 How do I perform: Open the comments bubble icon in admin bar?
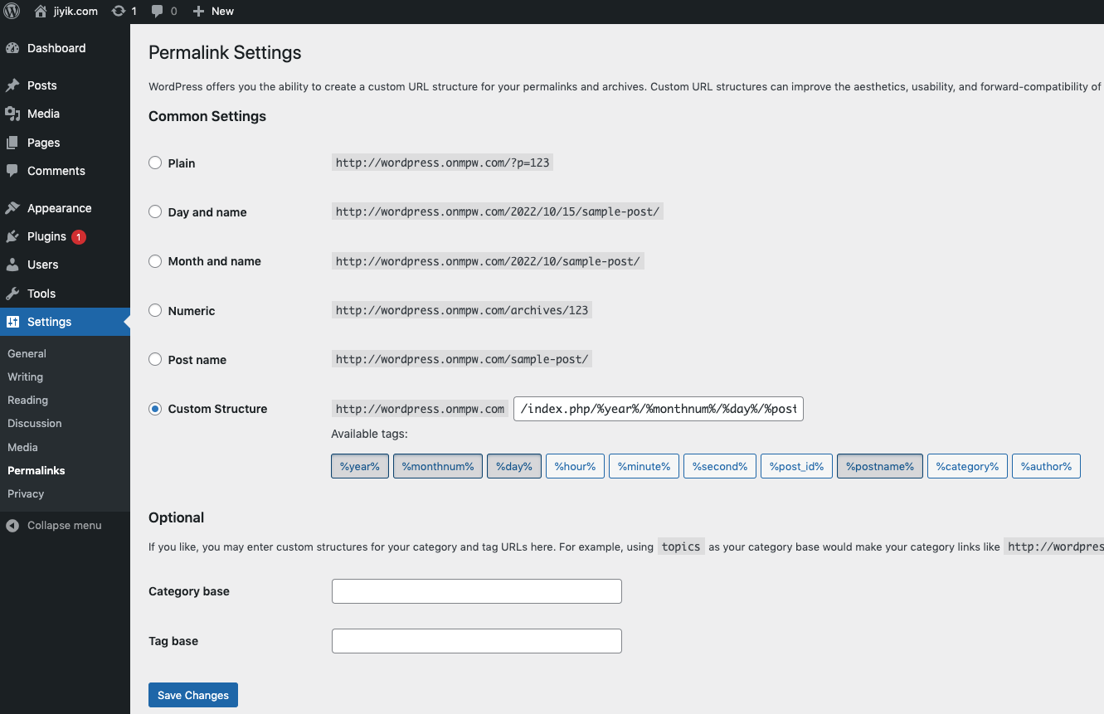[157, 12]
